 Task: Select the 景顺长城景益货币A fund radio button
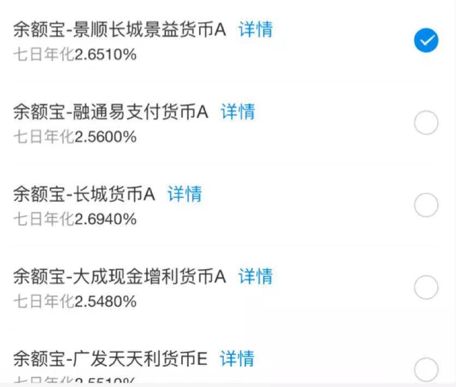(x=426, y=40)
